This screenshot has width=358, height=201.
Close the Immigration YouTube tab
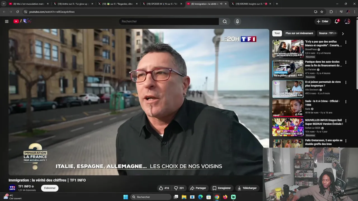tap(225, 4)
